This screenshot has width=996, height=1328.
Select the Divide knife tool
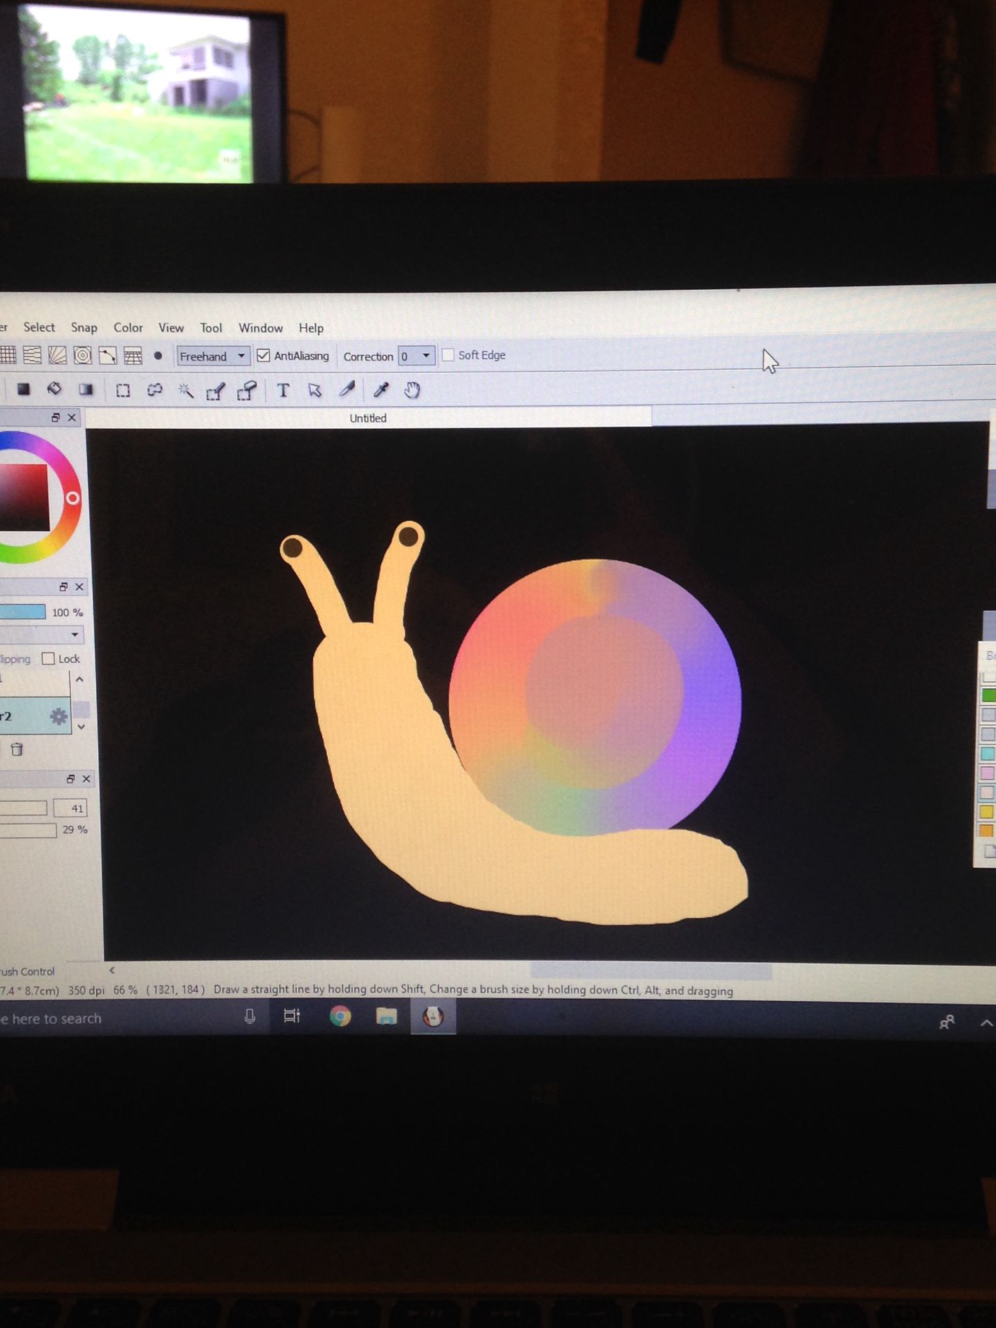point(347,390)
